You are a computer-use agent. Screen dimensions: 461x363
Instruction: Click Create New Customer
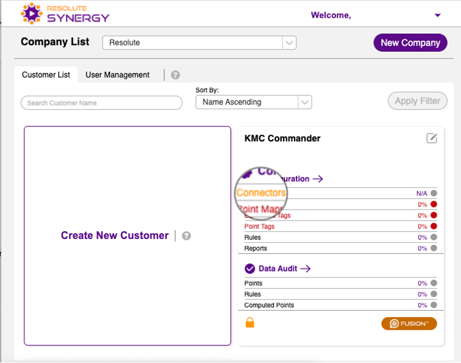coord(115,235)
